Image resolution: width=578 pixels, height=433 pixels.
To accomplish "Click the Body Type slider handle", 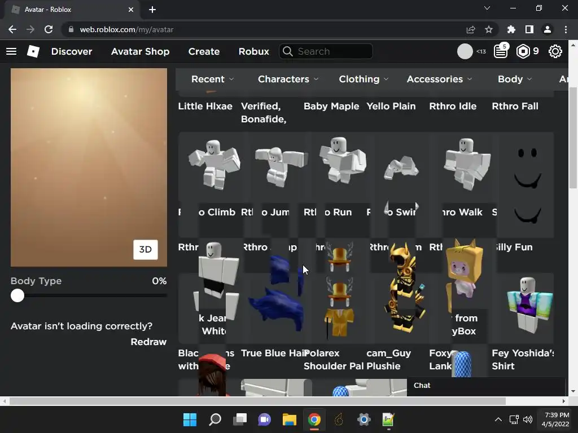I will pos(17,295).
